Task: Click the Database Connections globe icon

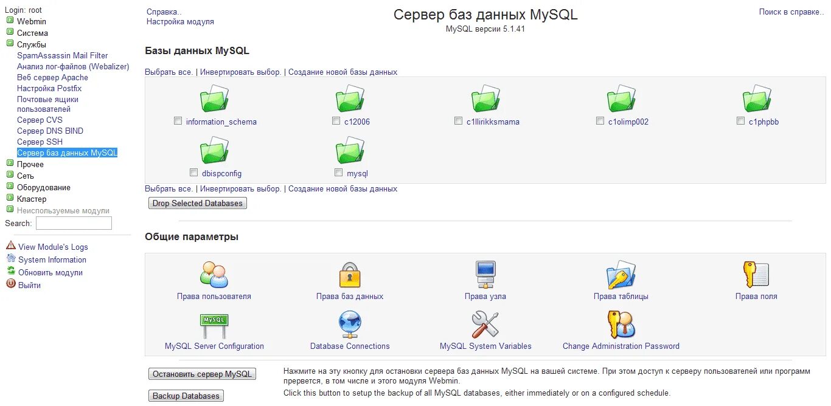Action: point(350,325)
